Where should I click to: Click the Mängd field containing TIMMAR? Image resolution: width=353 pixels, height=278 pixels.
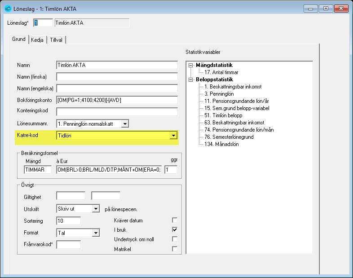click(38, 170)
